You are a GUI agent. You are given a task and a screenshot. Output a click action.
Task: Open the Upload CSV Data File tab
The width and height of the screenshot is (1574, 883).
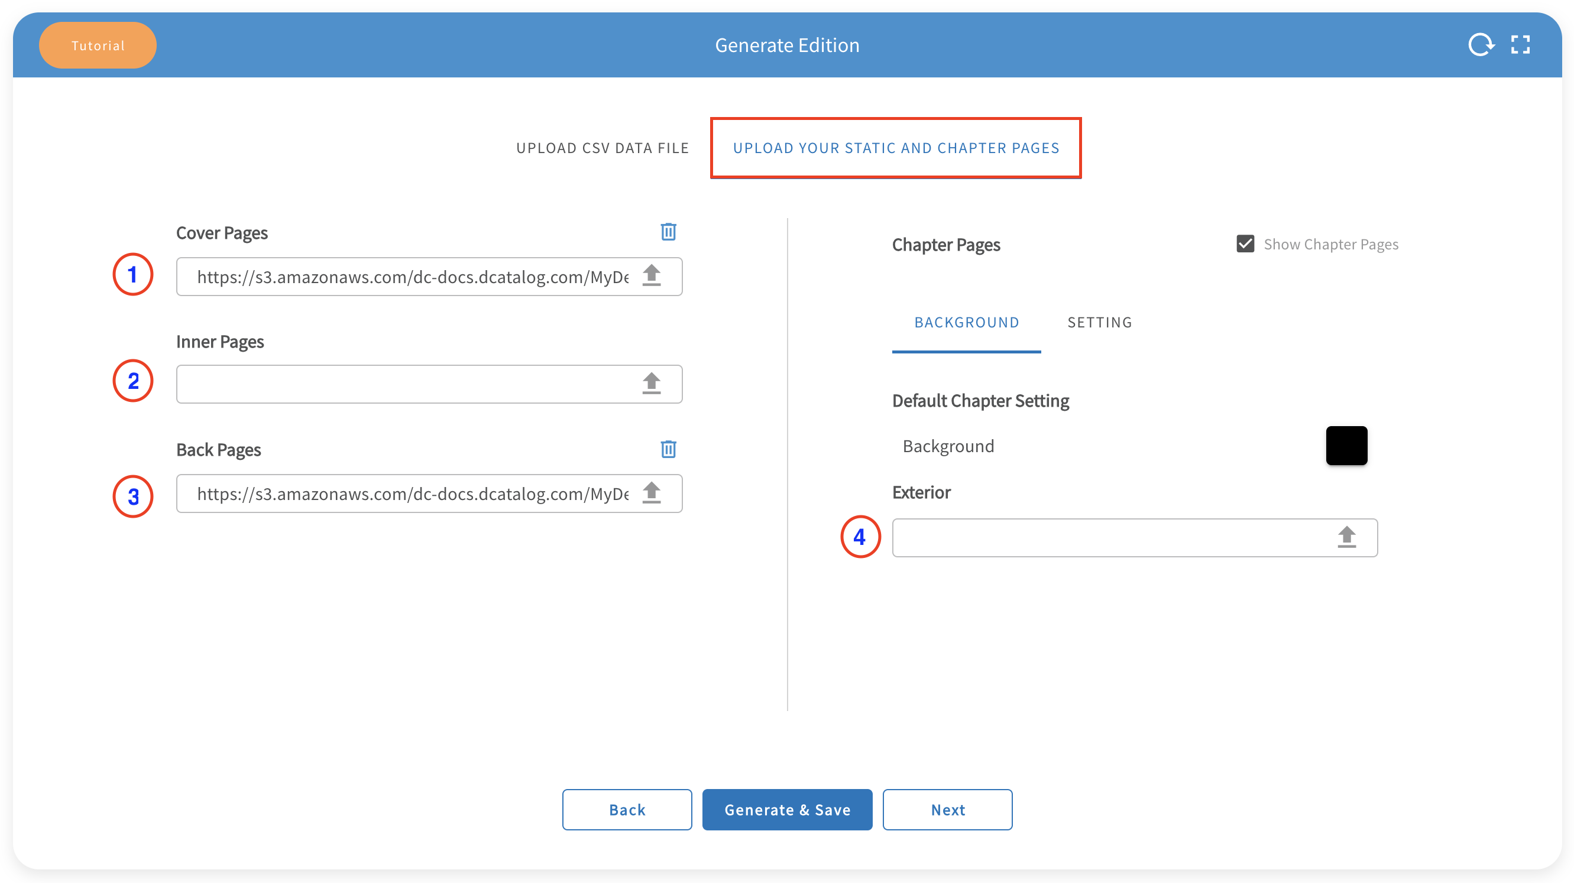pos(602,148)
